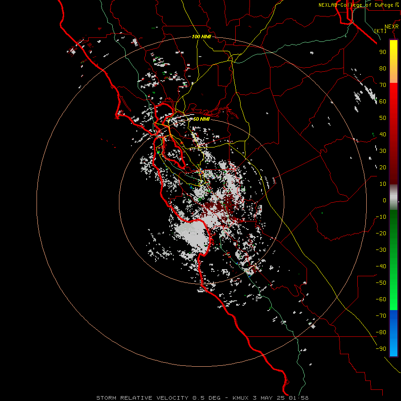Select the -10 knot scale label
Viewport: 401px width, 401px height.
pyautogui.click(x=381, y=217)
